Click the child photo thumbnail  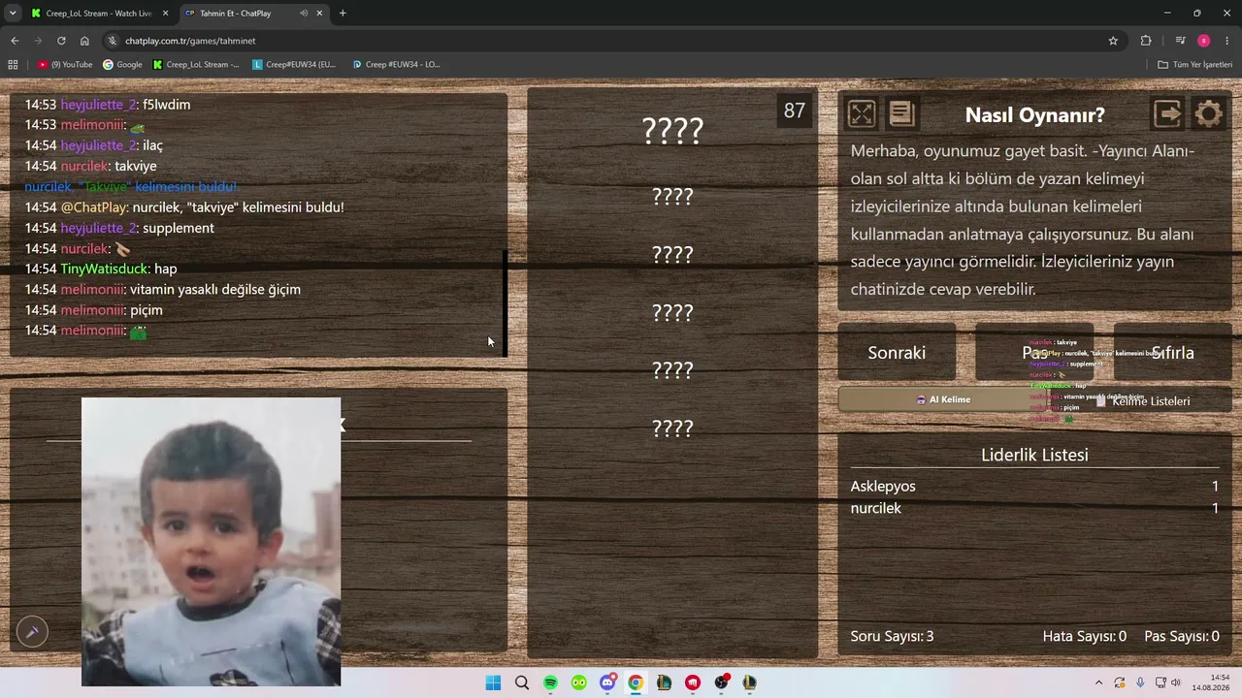pyautogui.click(x=211, y=541)
